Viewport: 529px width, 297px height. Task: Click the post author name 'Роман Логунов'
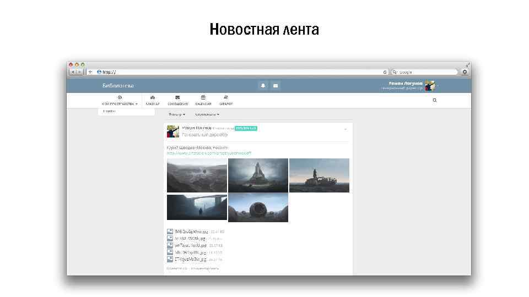click(x=197, y=128)
